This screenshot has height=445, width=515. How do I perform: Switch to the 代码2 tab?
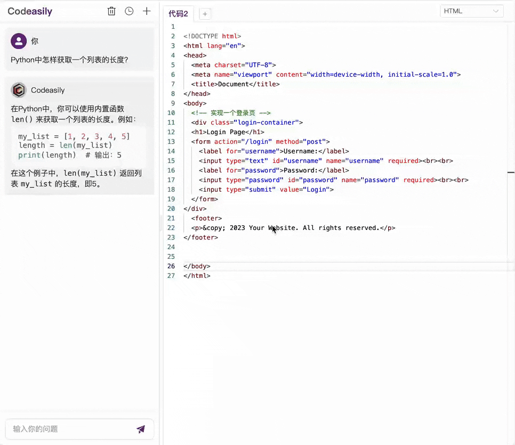[178, 14]
